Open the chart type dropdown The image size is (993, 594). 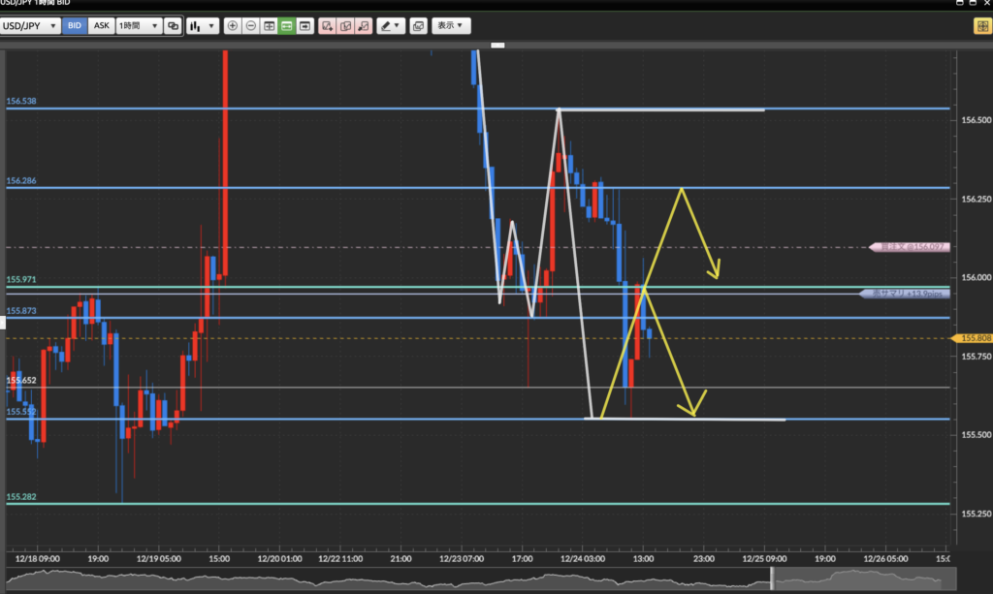[x=203, y=26]
